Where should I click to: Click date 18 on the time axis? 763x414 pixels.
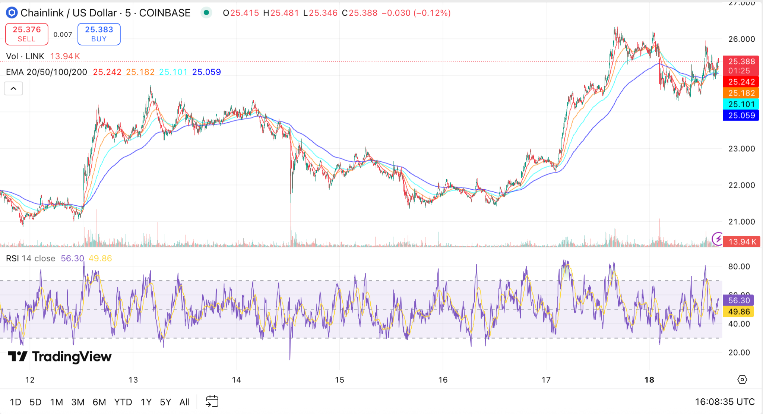(x=649, y=380)
